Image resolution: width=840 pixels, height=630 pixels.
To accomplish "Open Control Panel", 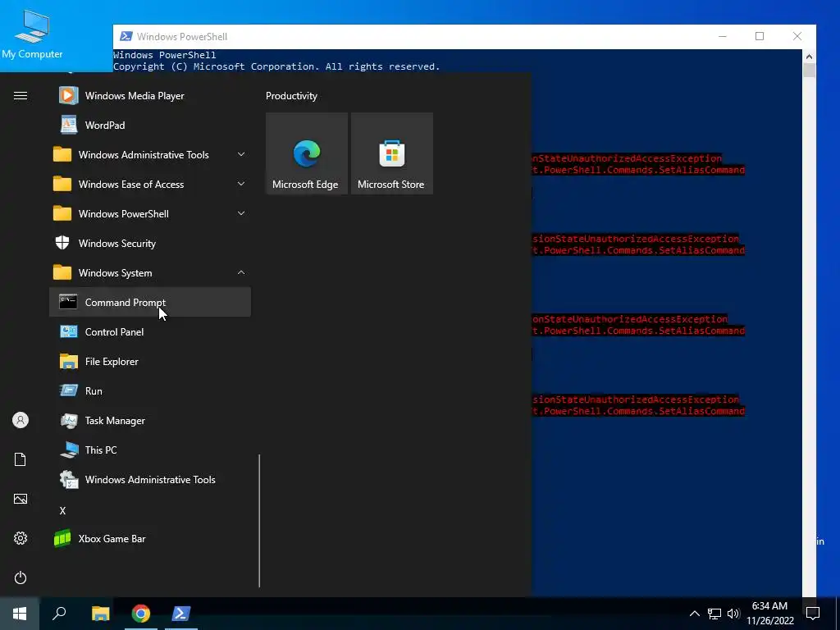I will pos(150,332).
